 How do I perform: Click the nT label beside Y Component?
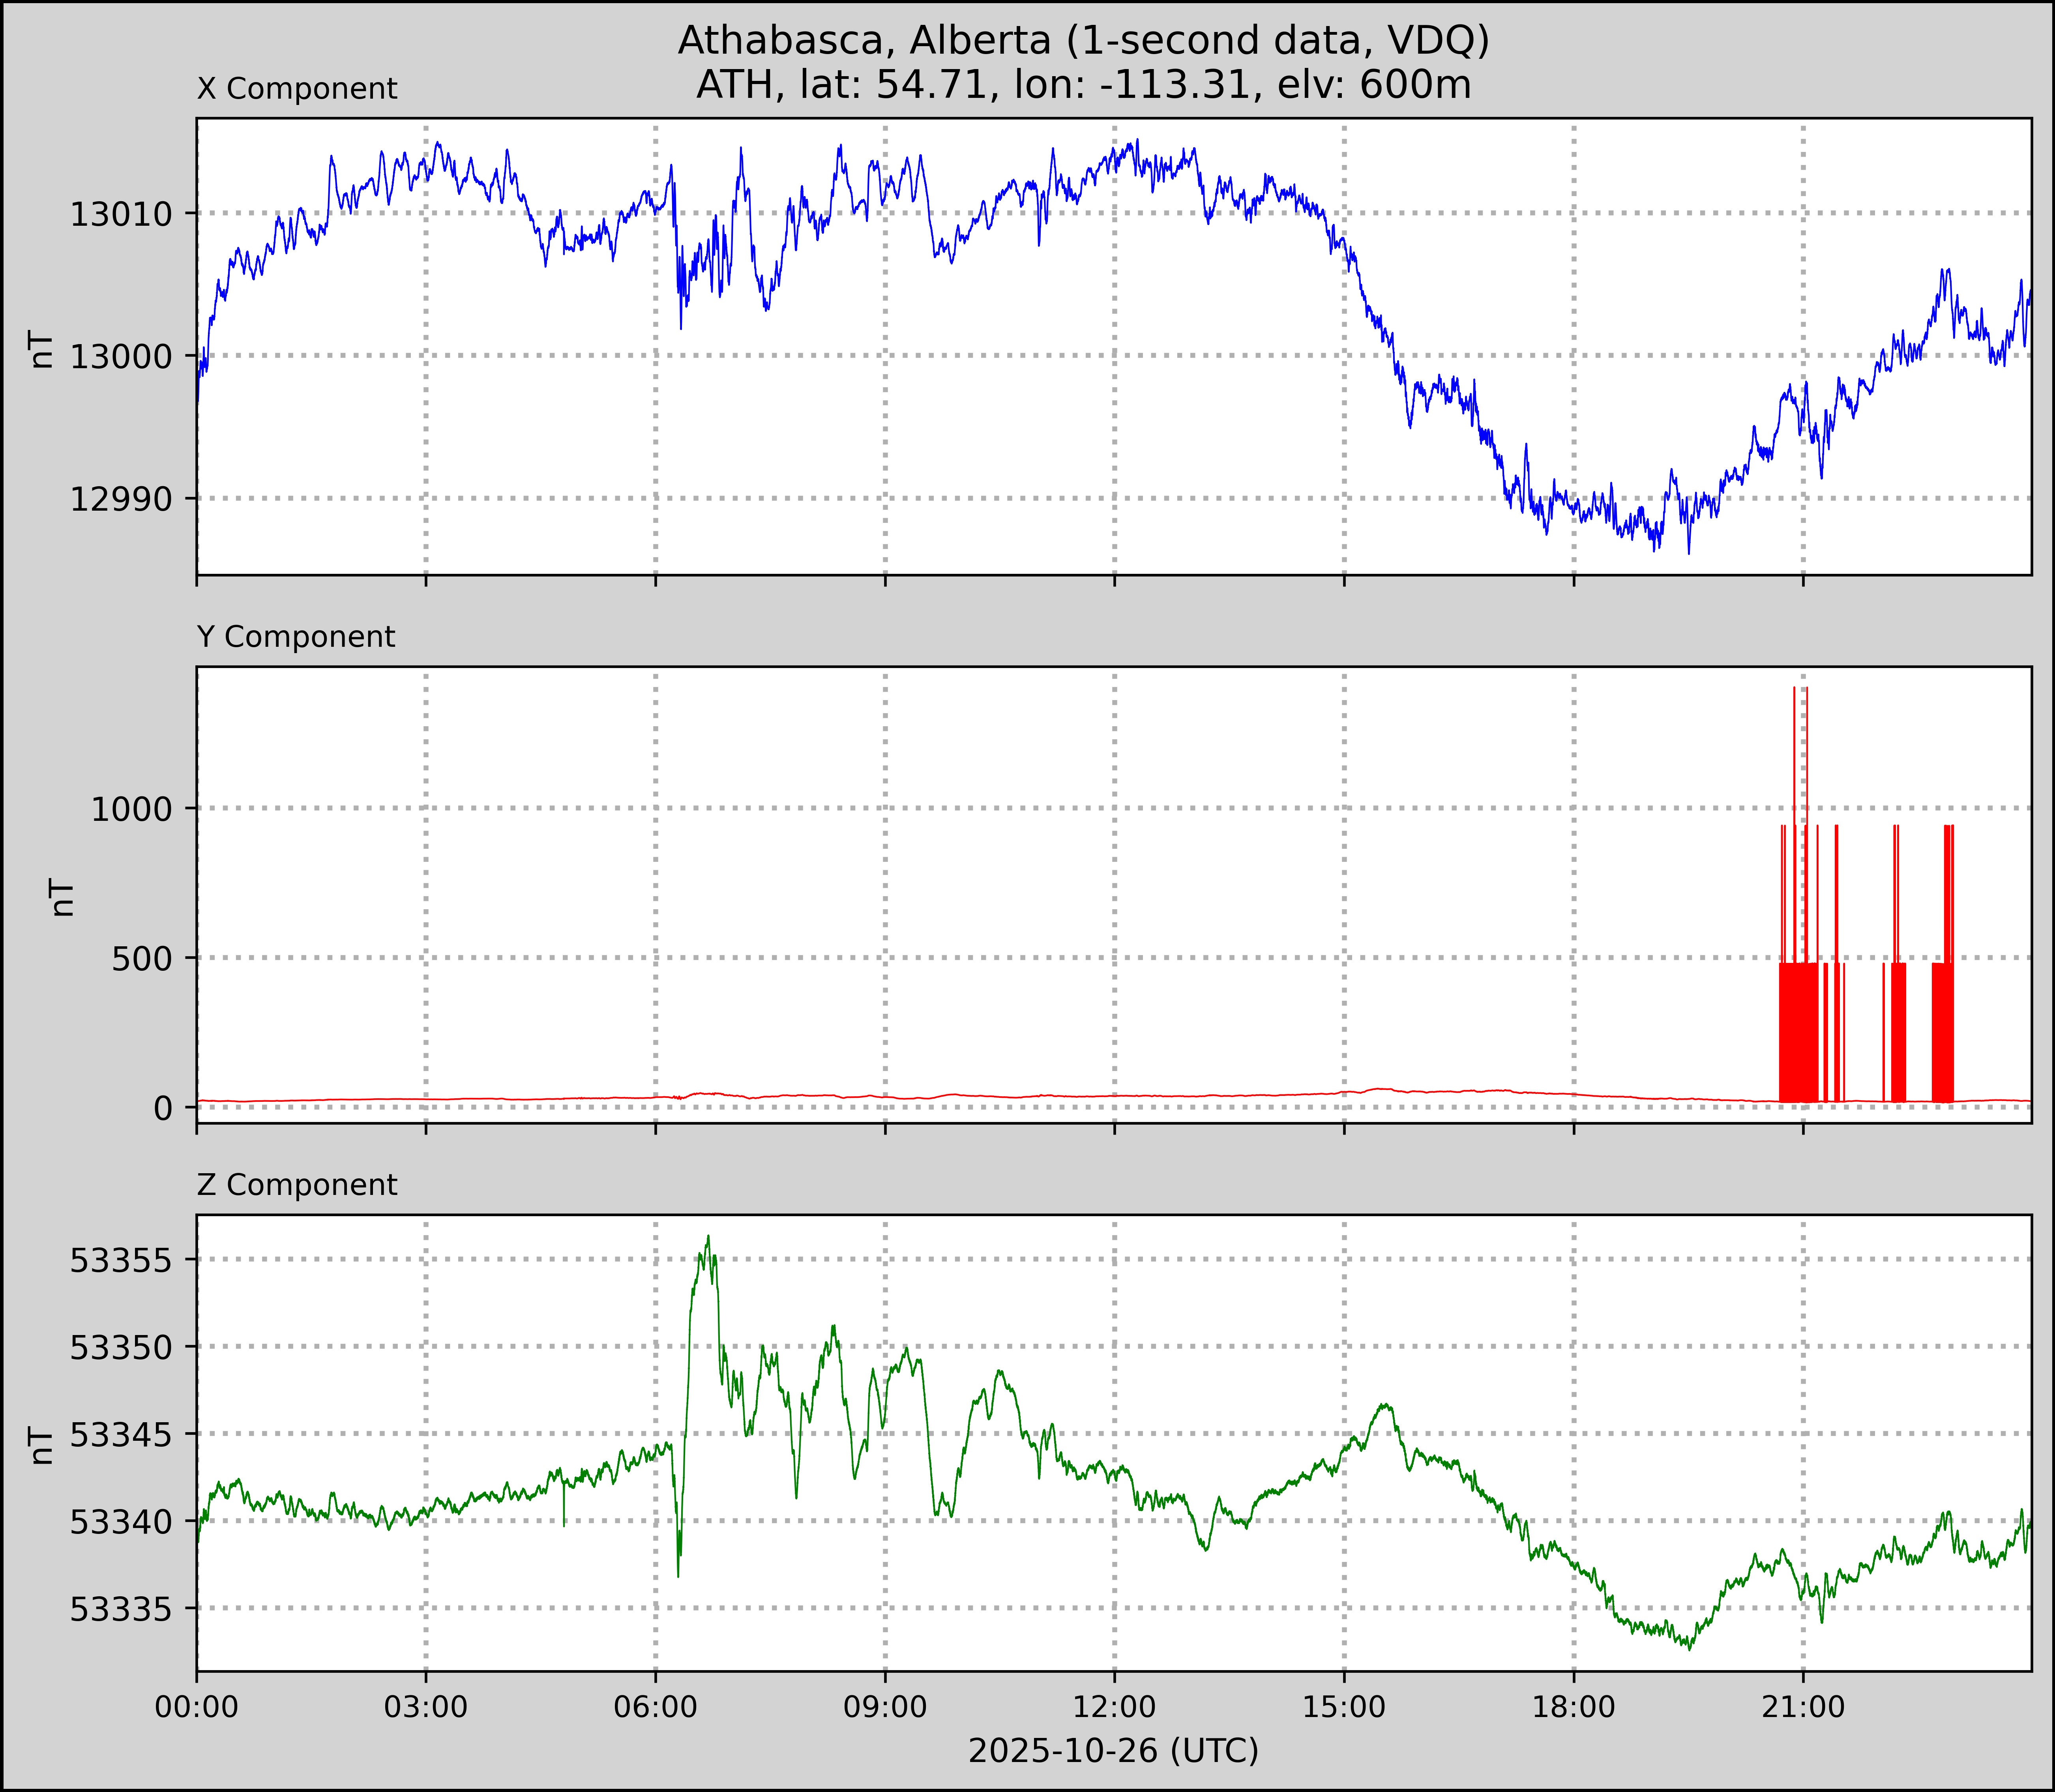(x=62, y=897)
